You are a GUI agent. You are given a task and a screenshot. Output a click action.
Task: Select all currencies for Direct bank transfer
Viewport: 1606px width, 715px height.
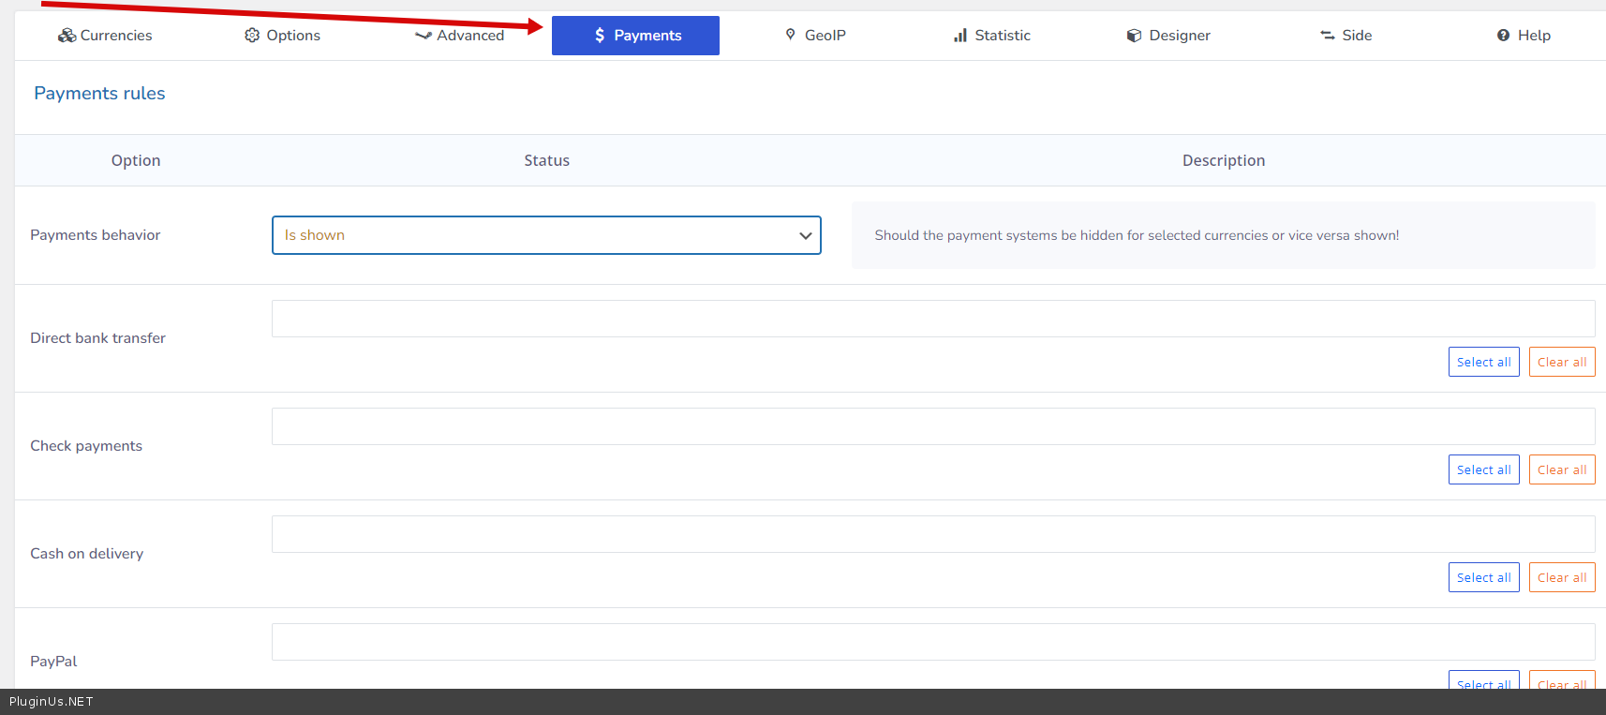pos(1483,363)
